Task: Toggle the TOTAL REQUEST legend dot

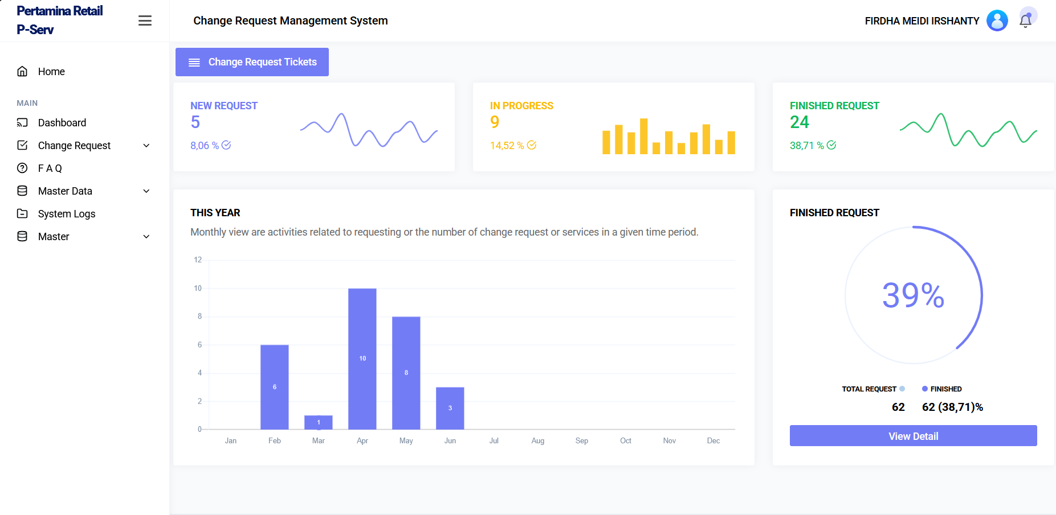Action: coord(902,389)
